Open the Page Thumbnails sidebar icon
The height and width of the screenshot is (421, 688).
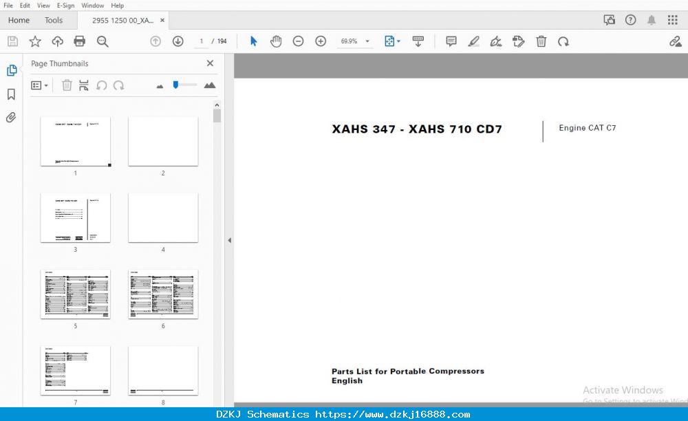click(x=12, y=70)
